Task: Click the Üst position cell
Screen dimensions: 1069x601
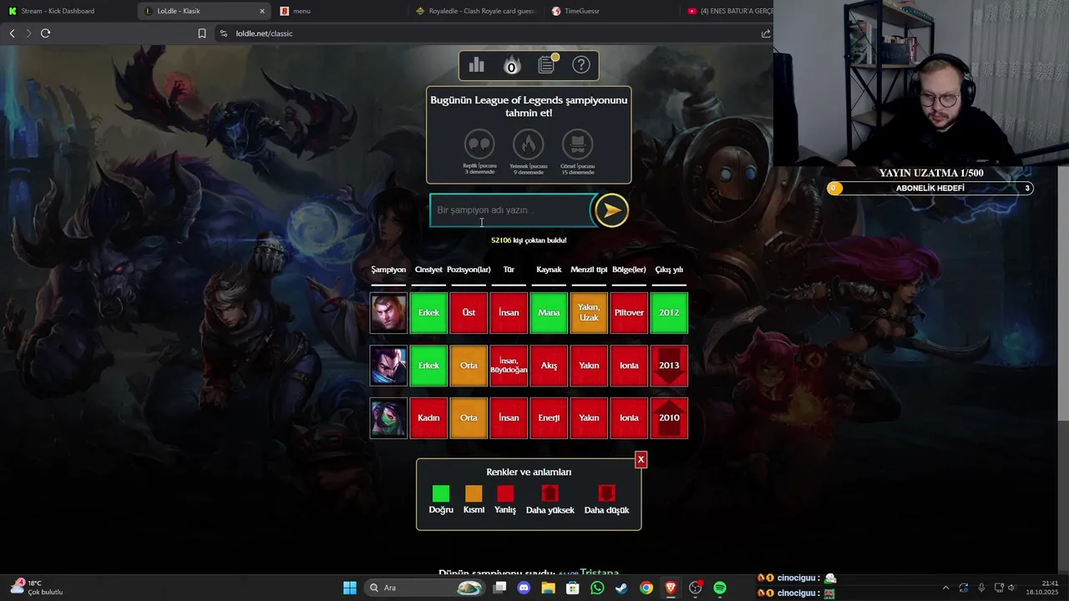Action: pos(469,313)
